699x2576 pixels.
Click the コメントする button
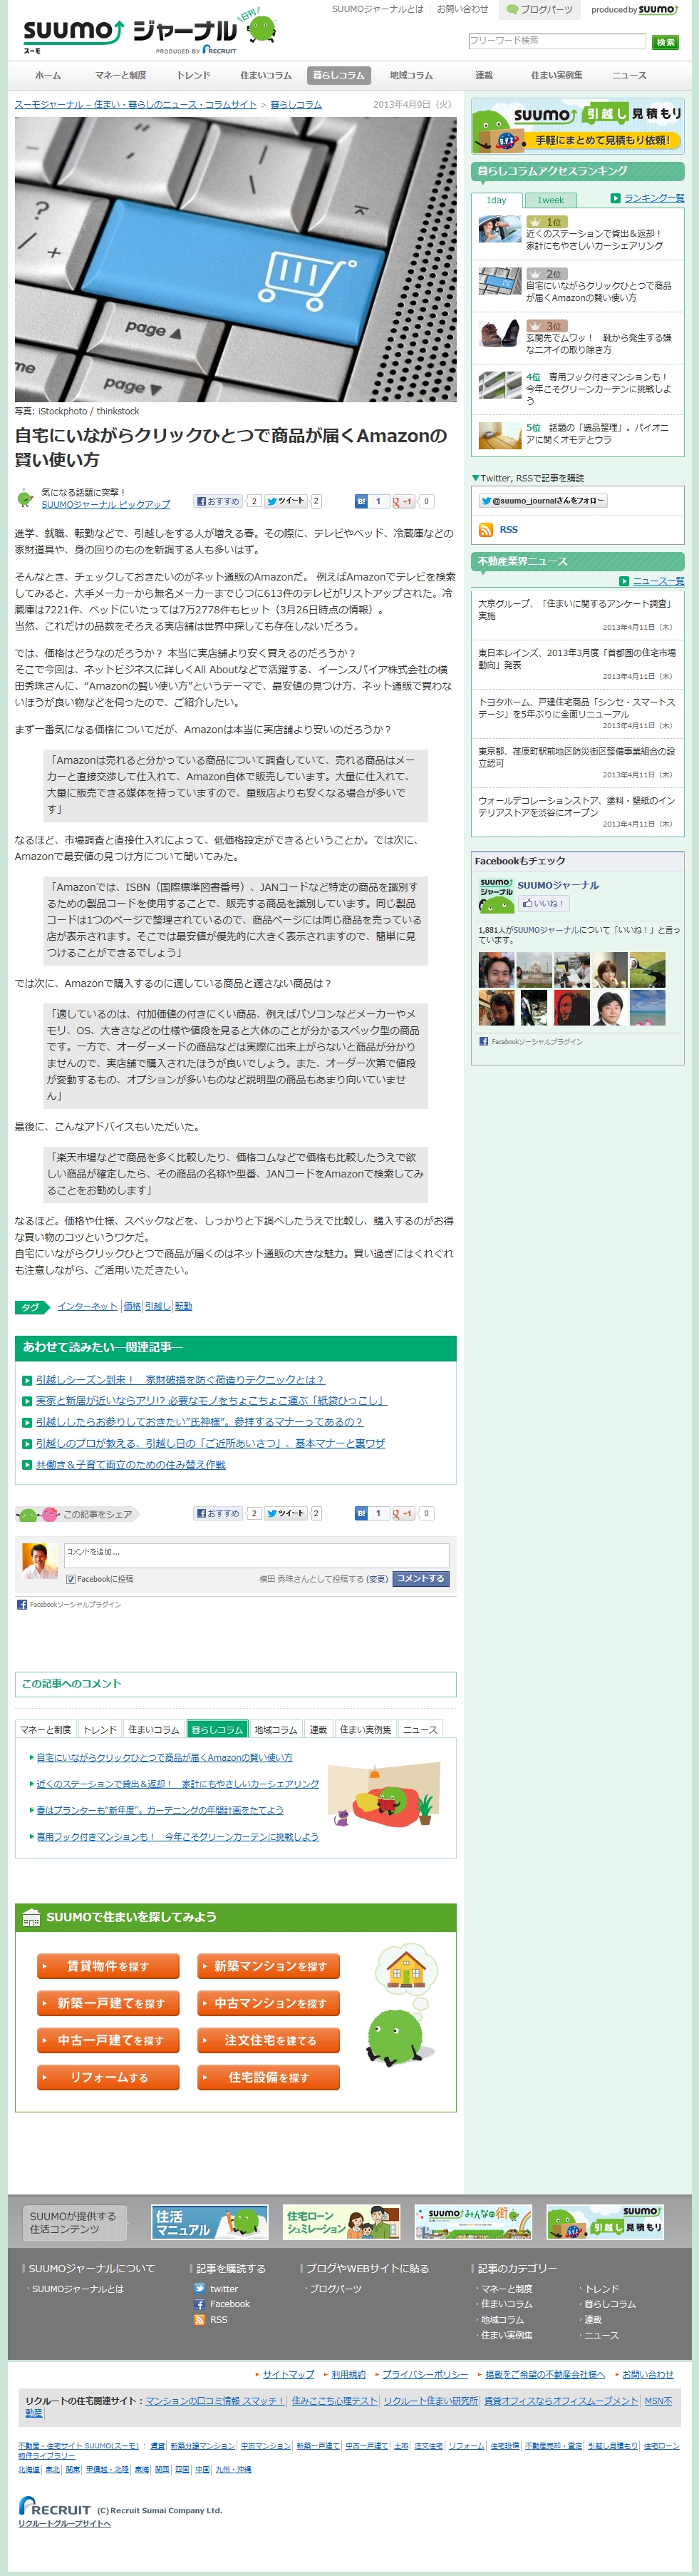420,1579
